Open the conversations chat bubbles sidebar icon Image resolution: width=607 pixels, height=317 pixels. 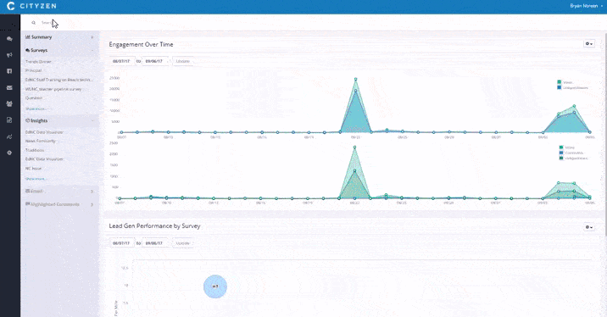[9, 39]
